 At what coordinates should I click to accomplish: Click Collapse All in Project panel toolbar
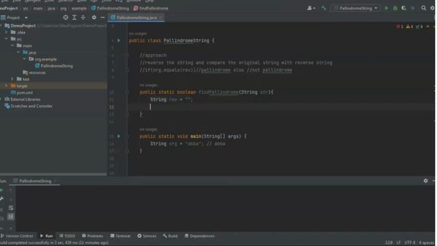83,18
